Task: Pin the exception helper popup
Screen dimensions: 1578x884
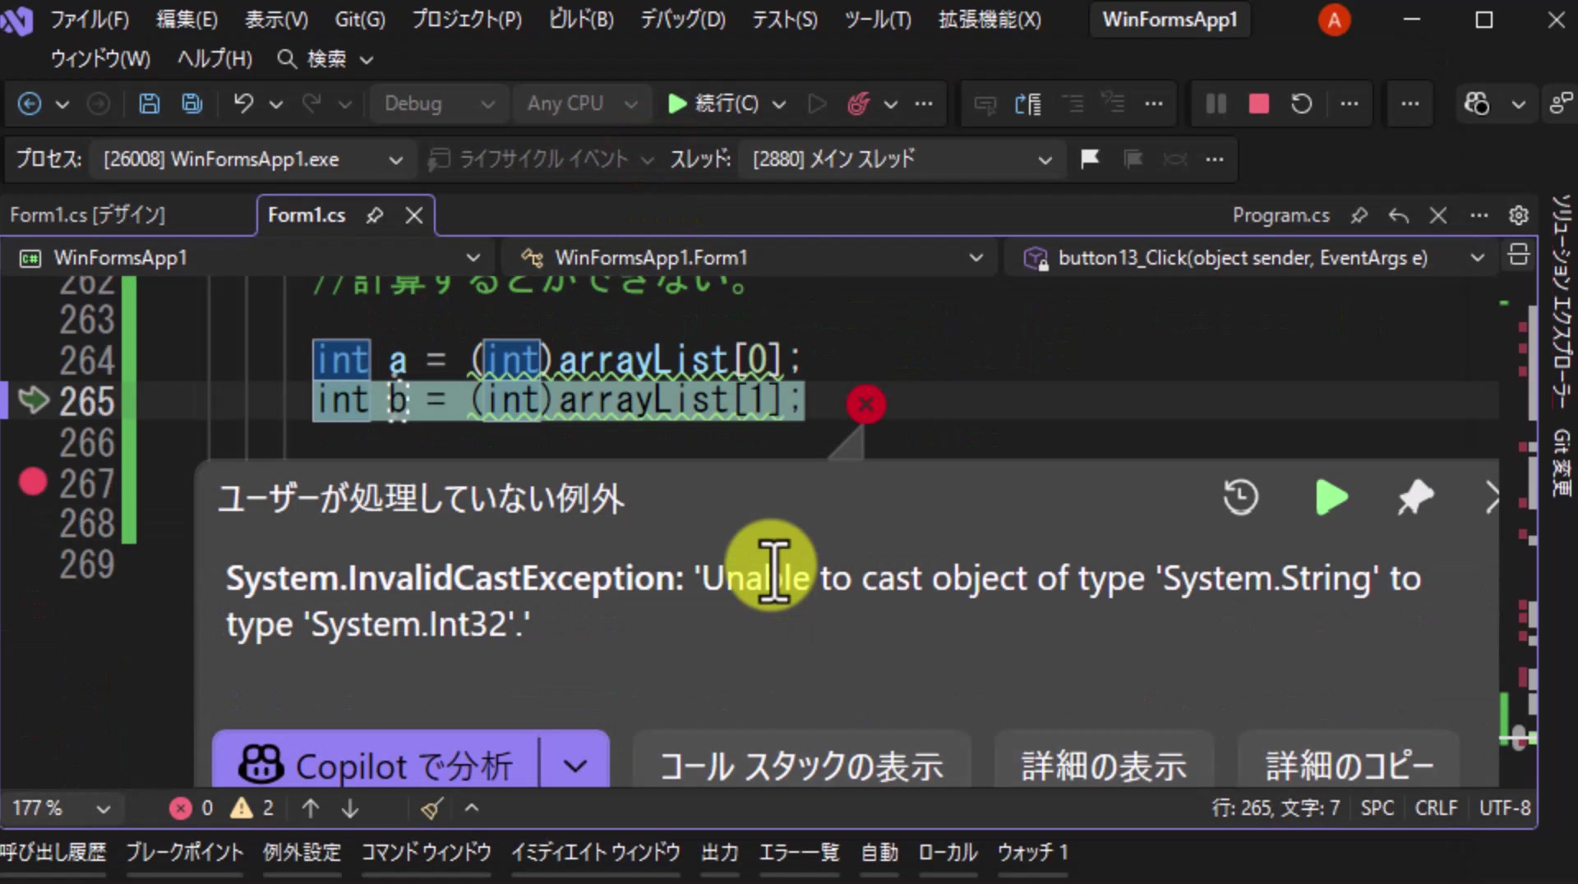Action: (1415, 498)
